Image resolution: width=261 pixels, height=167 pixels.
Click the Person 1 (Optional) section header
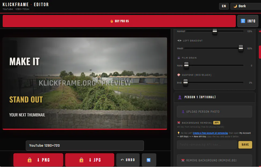pyautogui.click(x=214, y=97)
